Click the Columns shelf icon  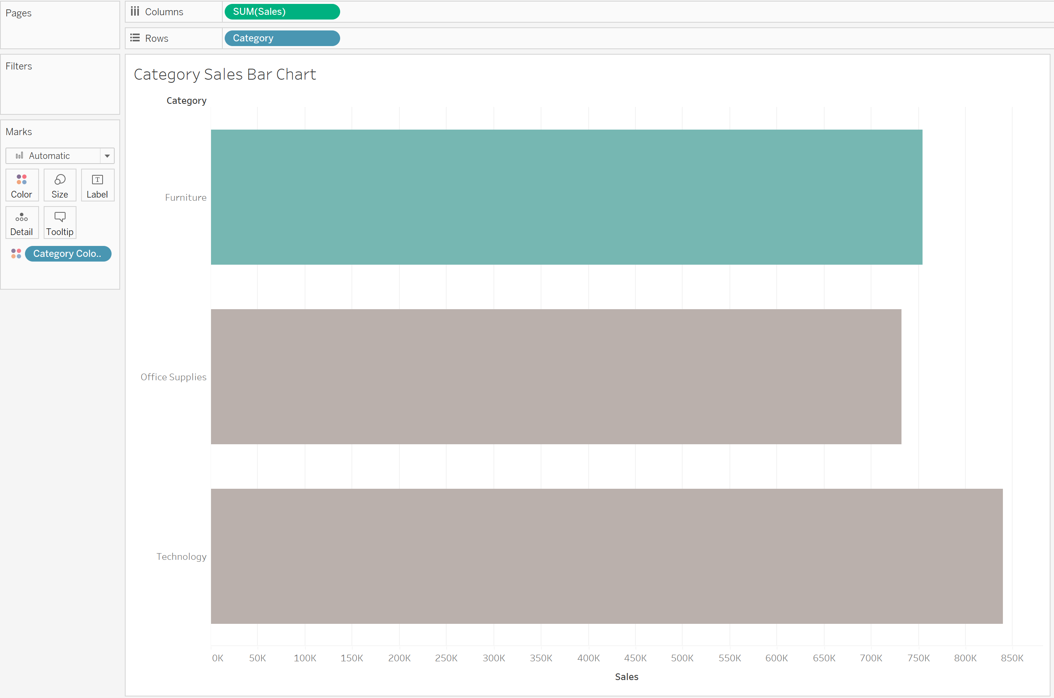coord(135,12)
